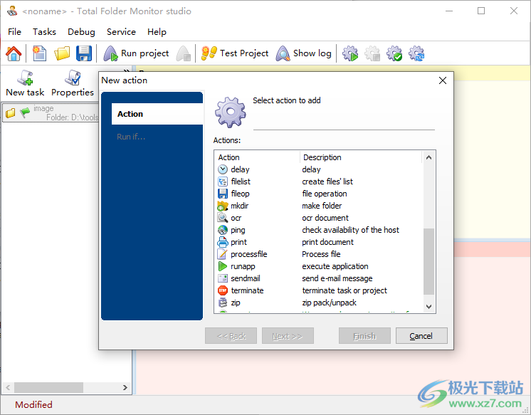Viewport: 531px width, 415px height.
Task: Select processfile action pencil icon
Action: tap(223, 254)
